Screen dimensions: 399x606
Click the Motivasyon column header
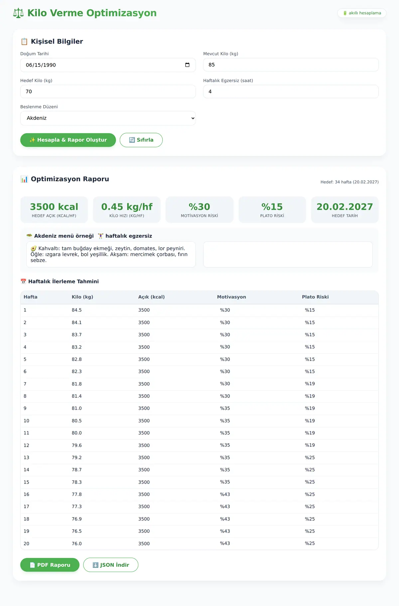click(231, 297)
